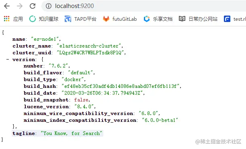246x149 pixels.
Task: Select the "LQgs2W4CR7WBLPTzdk8PlQ" uuid value
Action: pos(90,52)
